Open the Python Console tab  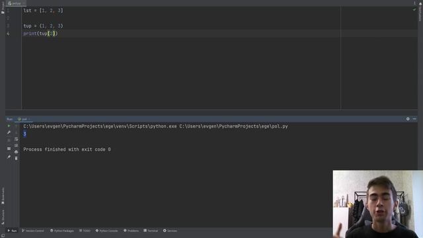click(106, 231)
